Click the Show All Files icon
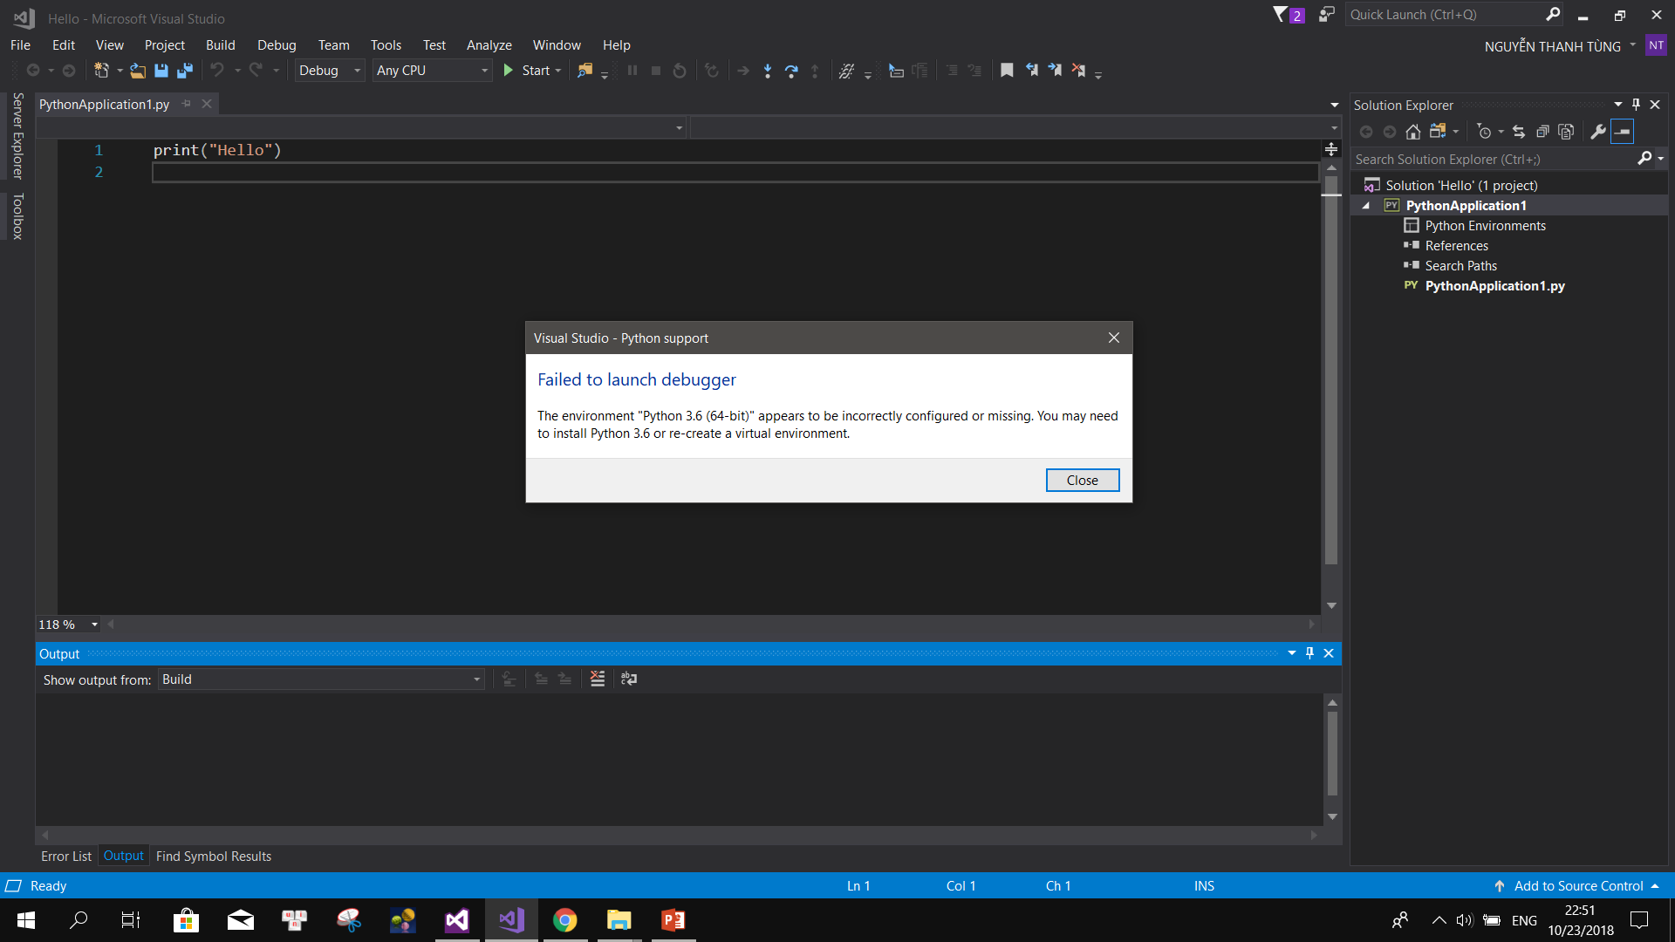The height and width of the screenshot is (942, 1675). click(1567, 132)
